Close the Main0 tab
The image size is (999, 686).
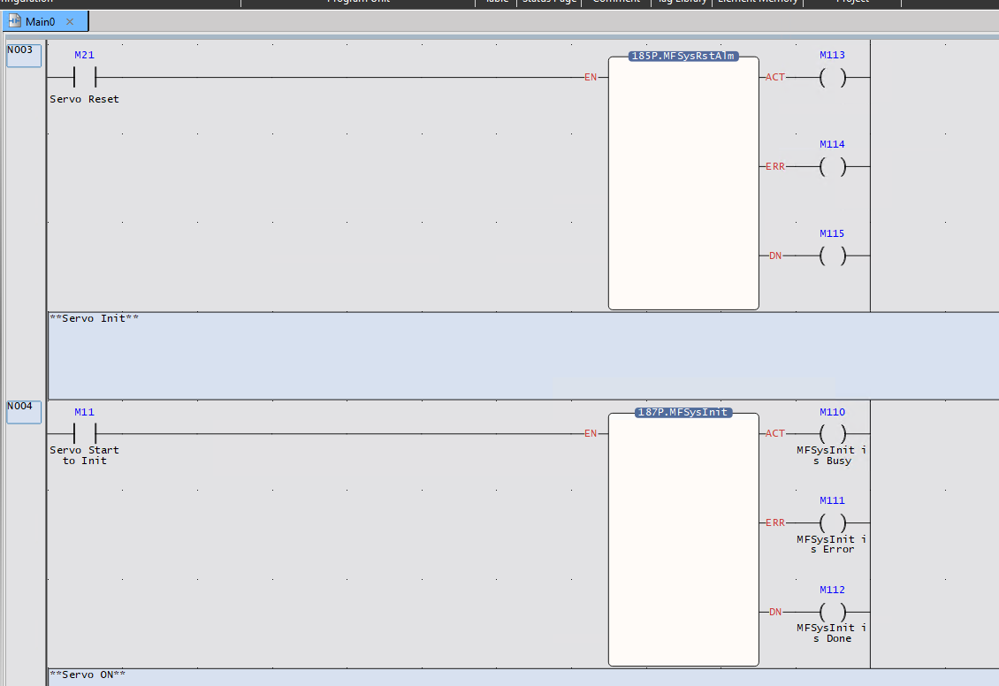coord(70,22)
